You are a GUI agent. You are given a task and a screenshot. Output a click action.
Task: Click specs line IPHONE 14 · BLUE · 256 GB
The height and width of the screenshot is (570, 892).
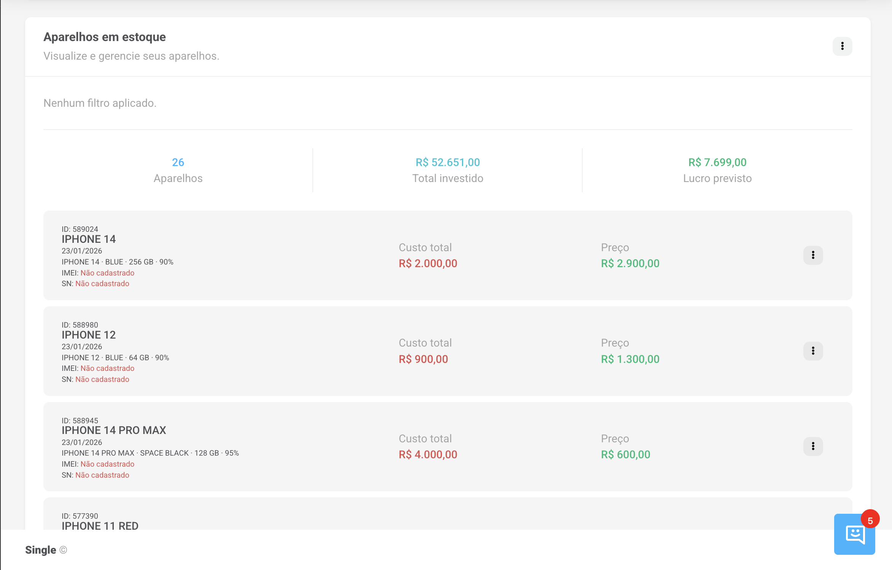[118, 262]
